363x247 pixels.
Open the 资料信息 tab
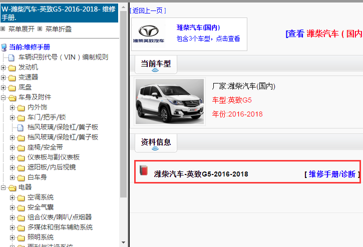[156, 142]
